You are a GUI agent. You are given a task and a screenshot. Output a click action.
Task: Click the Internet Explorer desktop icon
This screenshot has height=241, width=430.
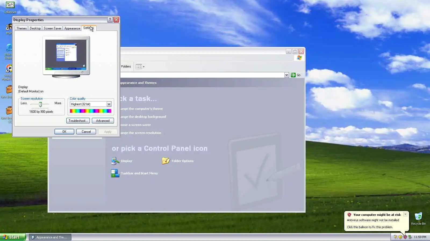point(9,48)
